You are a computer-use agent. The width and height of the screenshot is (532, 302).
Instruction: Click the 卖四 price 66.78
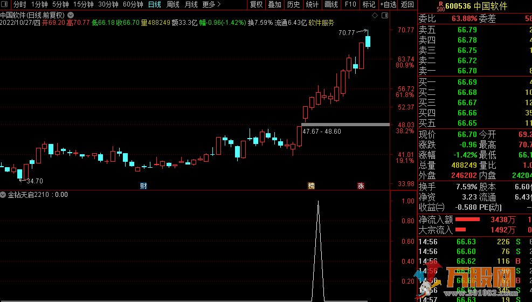click(467, 40)
